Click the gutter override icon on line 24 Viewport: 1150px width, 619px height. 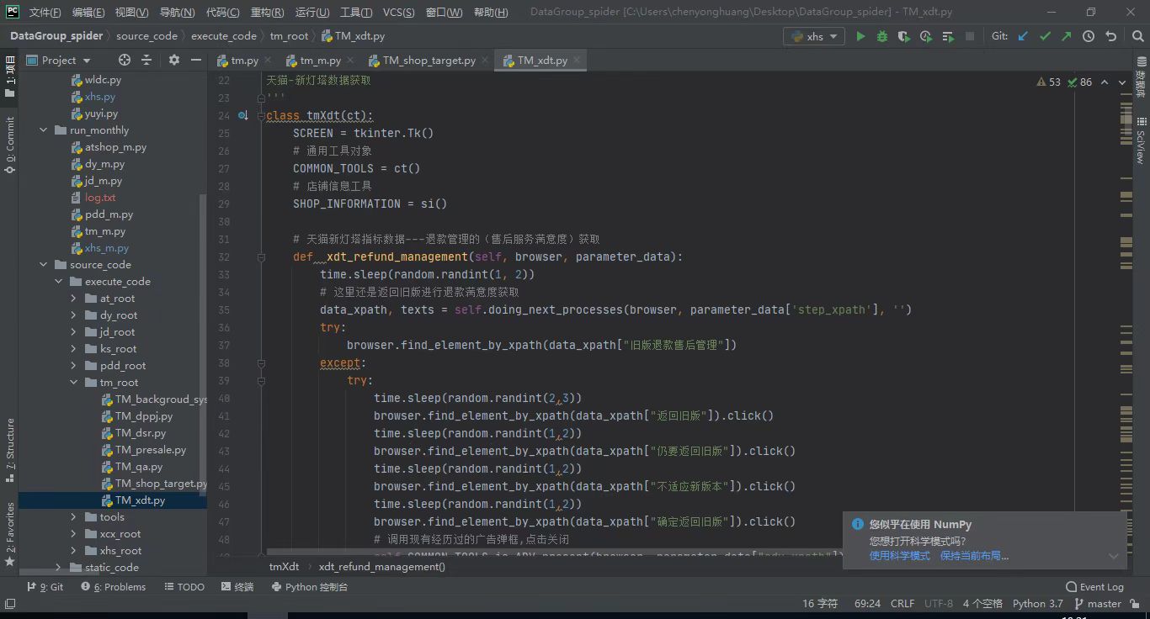pos(242,115)
